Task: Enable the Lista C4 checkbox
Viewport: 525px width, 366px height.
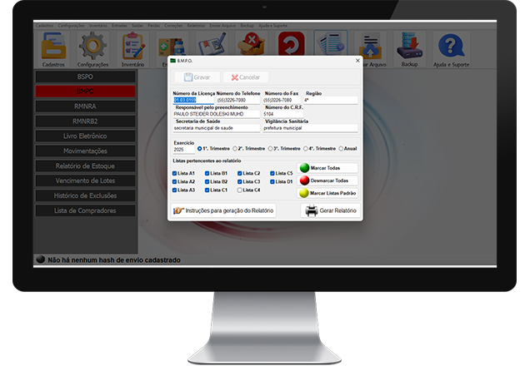Action: (x=240, y=190)
